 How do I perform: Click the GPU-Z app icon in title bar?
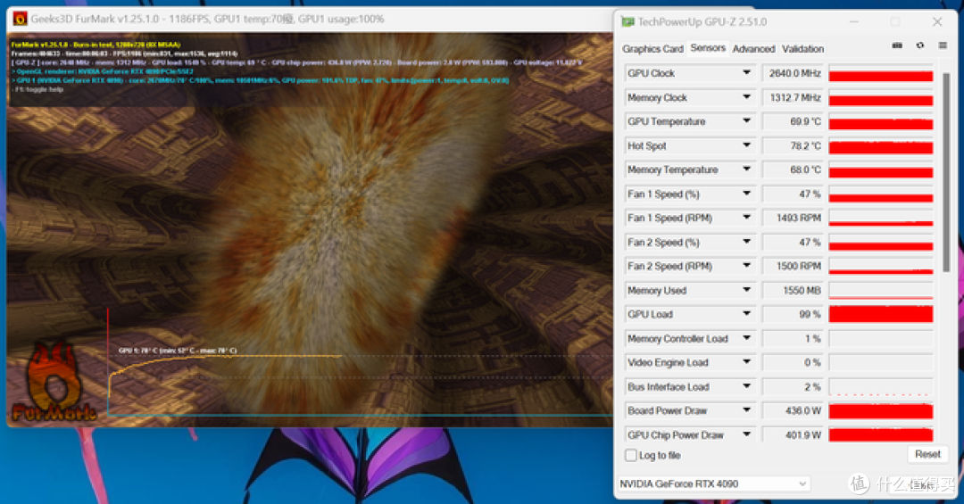pos(627,22)
